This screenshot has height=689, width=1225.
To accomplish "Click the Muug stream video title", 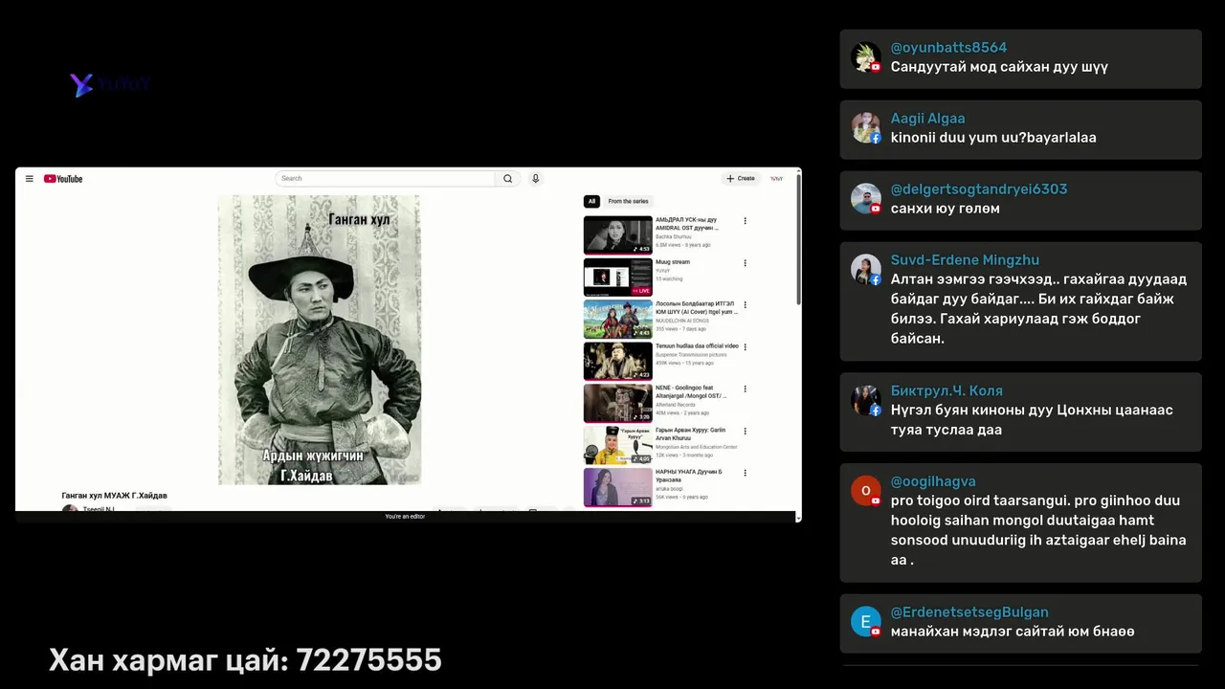I will 673,262.
